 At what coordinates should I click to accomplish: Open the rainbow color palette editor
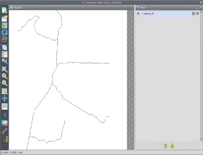click(x=5, y=123)
